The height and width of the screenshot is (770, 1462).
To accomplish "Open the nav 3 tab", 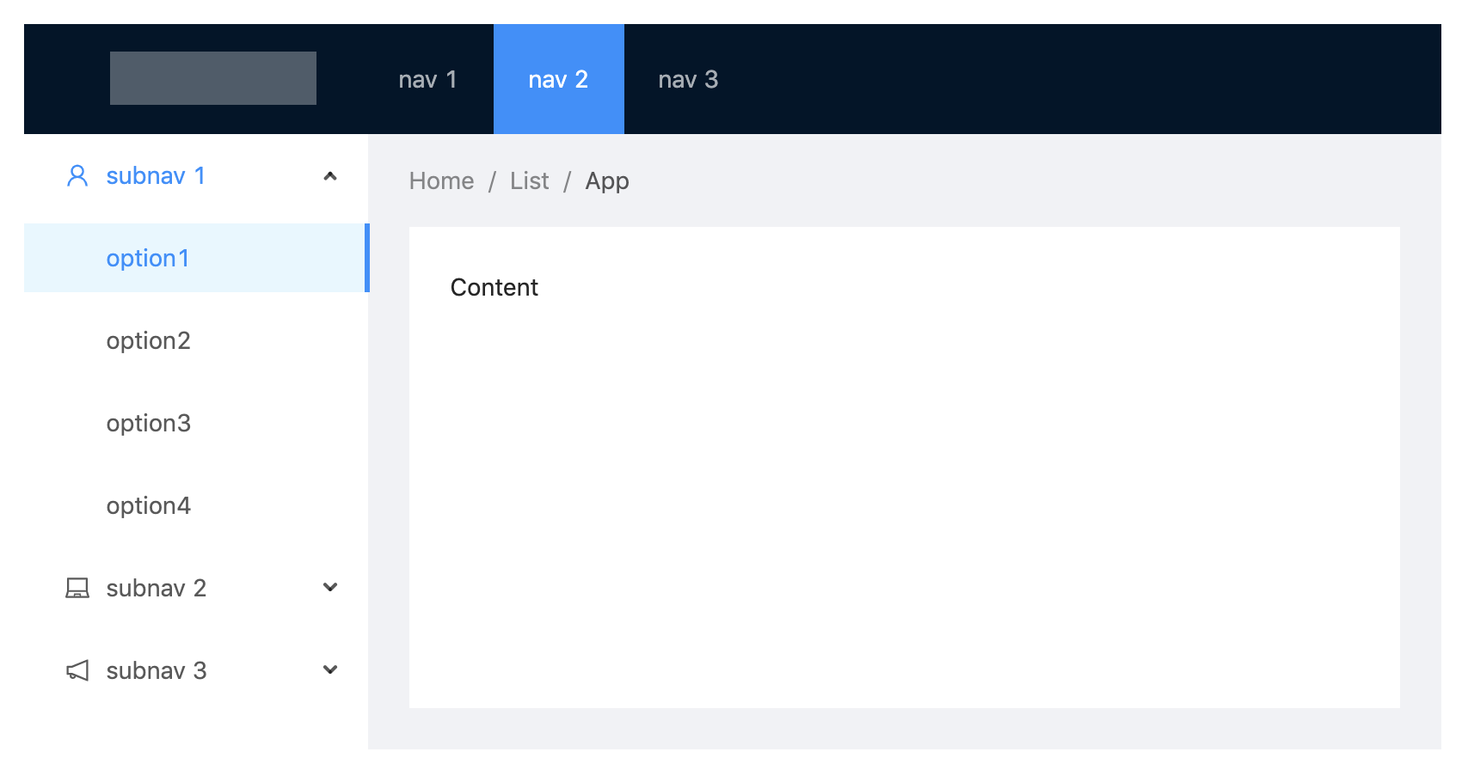I will tap(688, 80).
